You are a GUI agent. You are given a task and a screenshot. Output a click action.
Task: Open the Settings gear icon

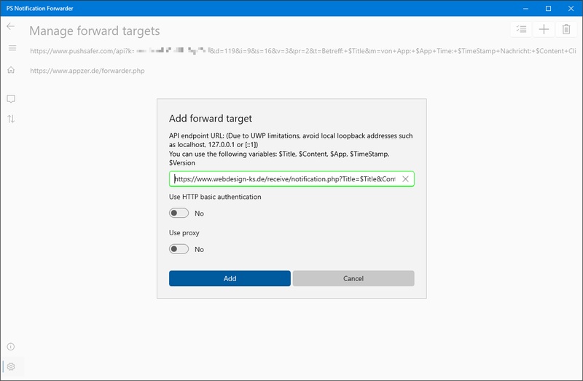click(x=11, y=366)
